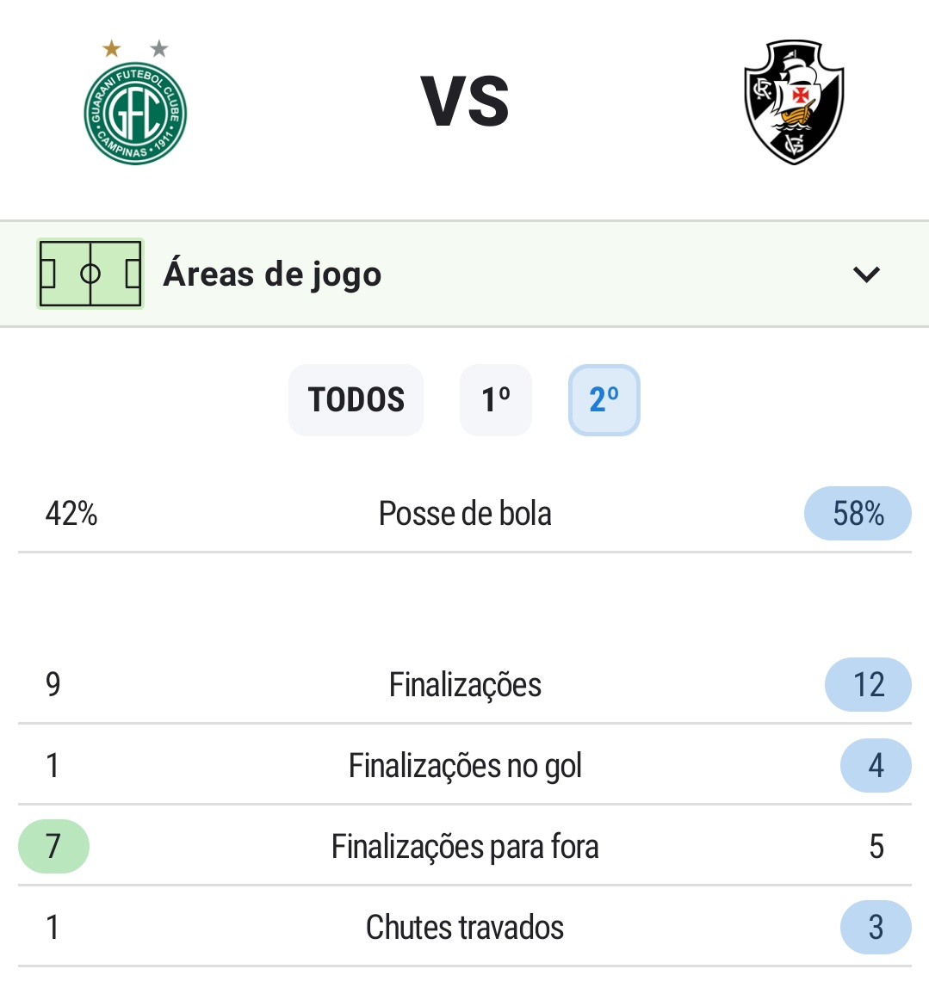The image size is (929, 1000).
Task: Select the 2º half tab
Action: coord(604,400)
